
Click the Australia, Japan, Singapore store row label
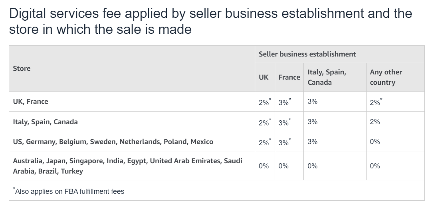127,166
